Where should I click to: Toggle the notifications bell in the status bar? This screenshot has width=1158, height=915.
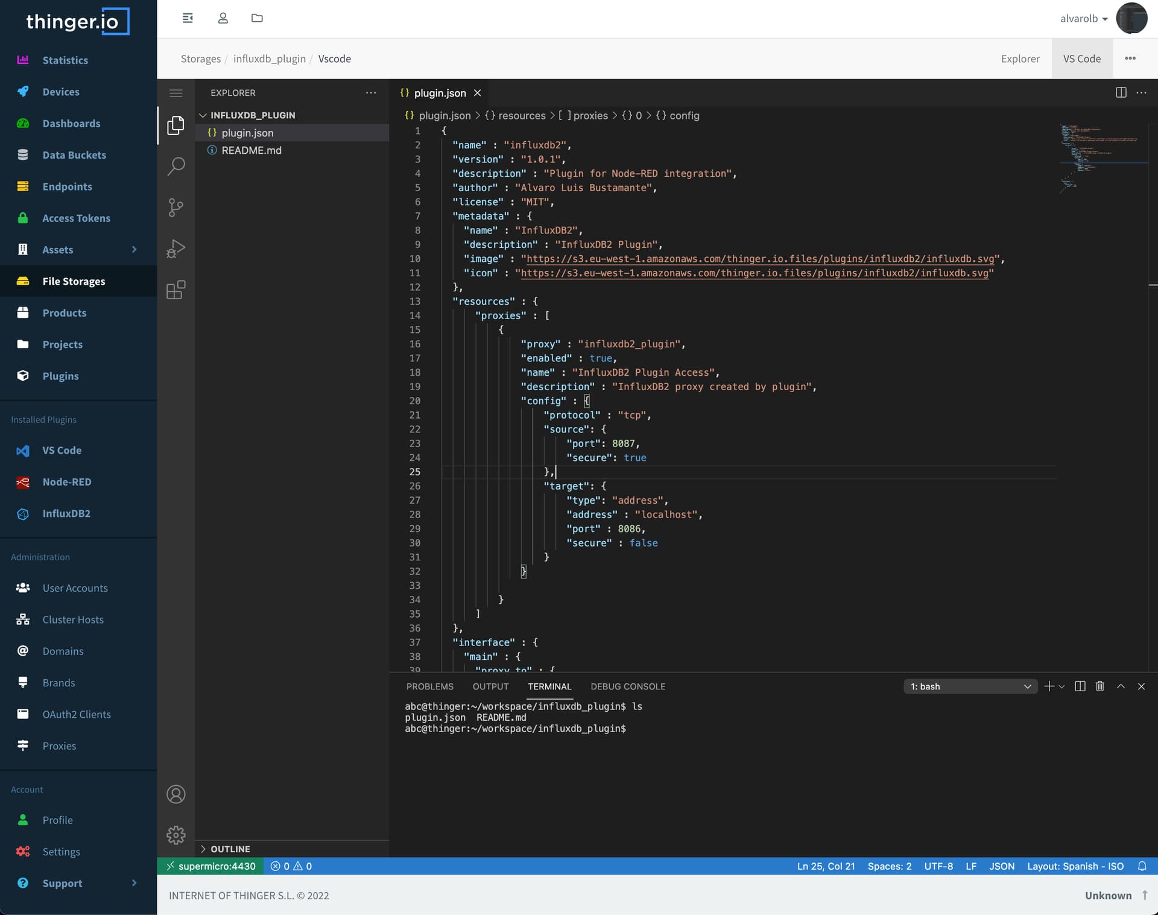tap(1143, 866)
